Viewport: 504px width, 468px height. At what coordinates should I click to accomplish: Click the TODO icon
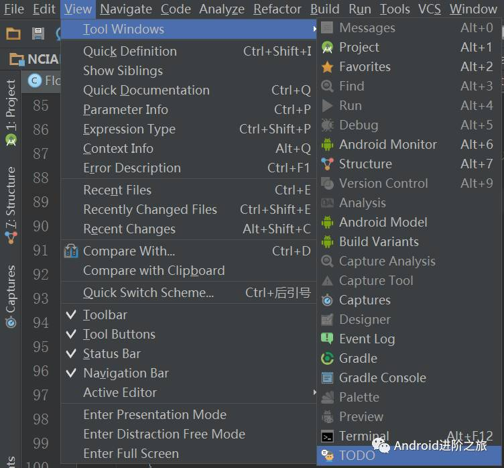[x=327, y=455]
